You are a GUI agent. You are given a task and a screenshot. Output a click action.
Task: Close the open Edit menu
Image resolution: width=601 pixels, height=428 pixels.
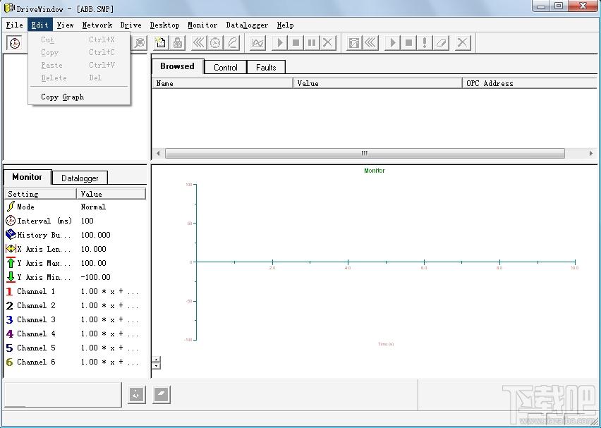point(40,25)
